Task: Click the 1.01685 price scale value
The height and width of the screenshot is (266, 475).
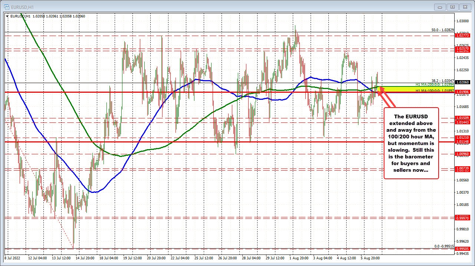Action: pos(463,107)
